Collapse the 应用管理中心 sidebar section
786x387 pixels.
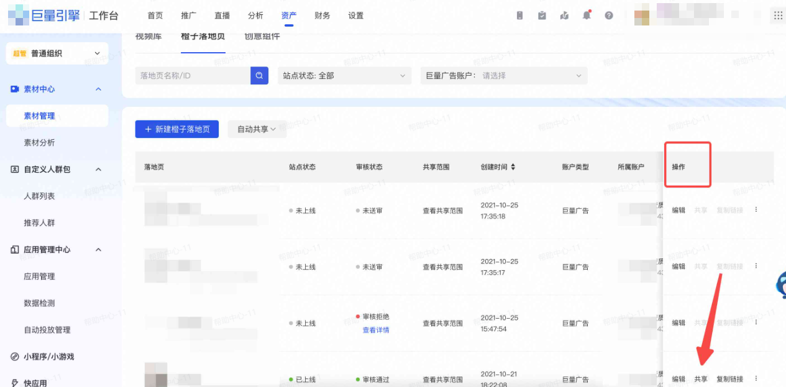coord(98,250)
